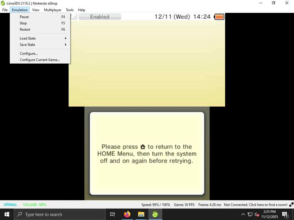Close the open Emulation menu
The image size is (294, 220).
click(x=20, y=10)
